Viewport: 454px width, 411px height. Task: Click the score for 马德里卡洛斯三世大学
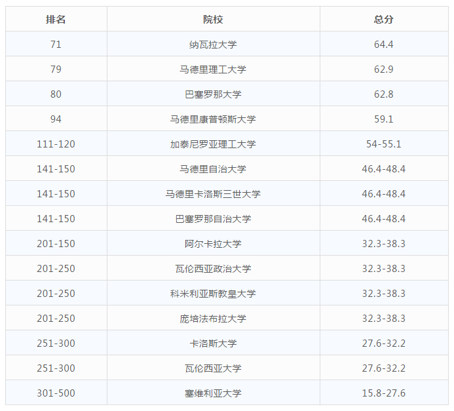click(x=384, y=194)
